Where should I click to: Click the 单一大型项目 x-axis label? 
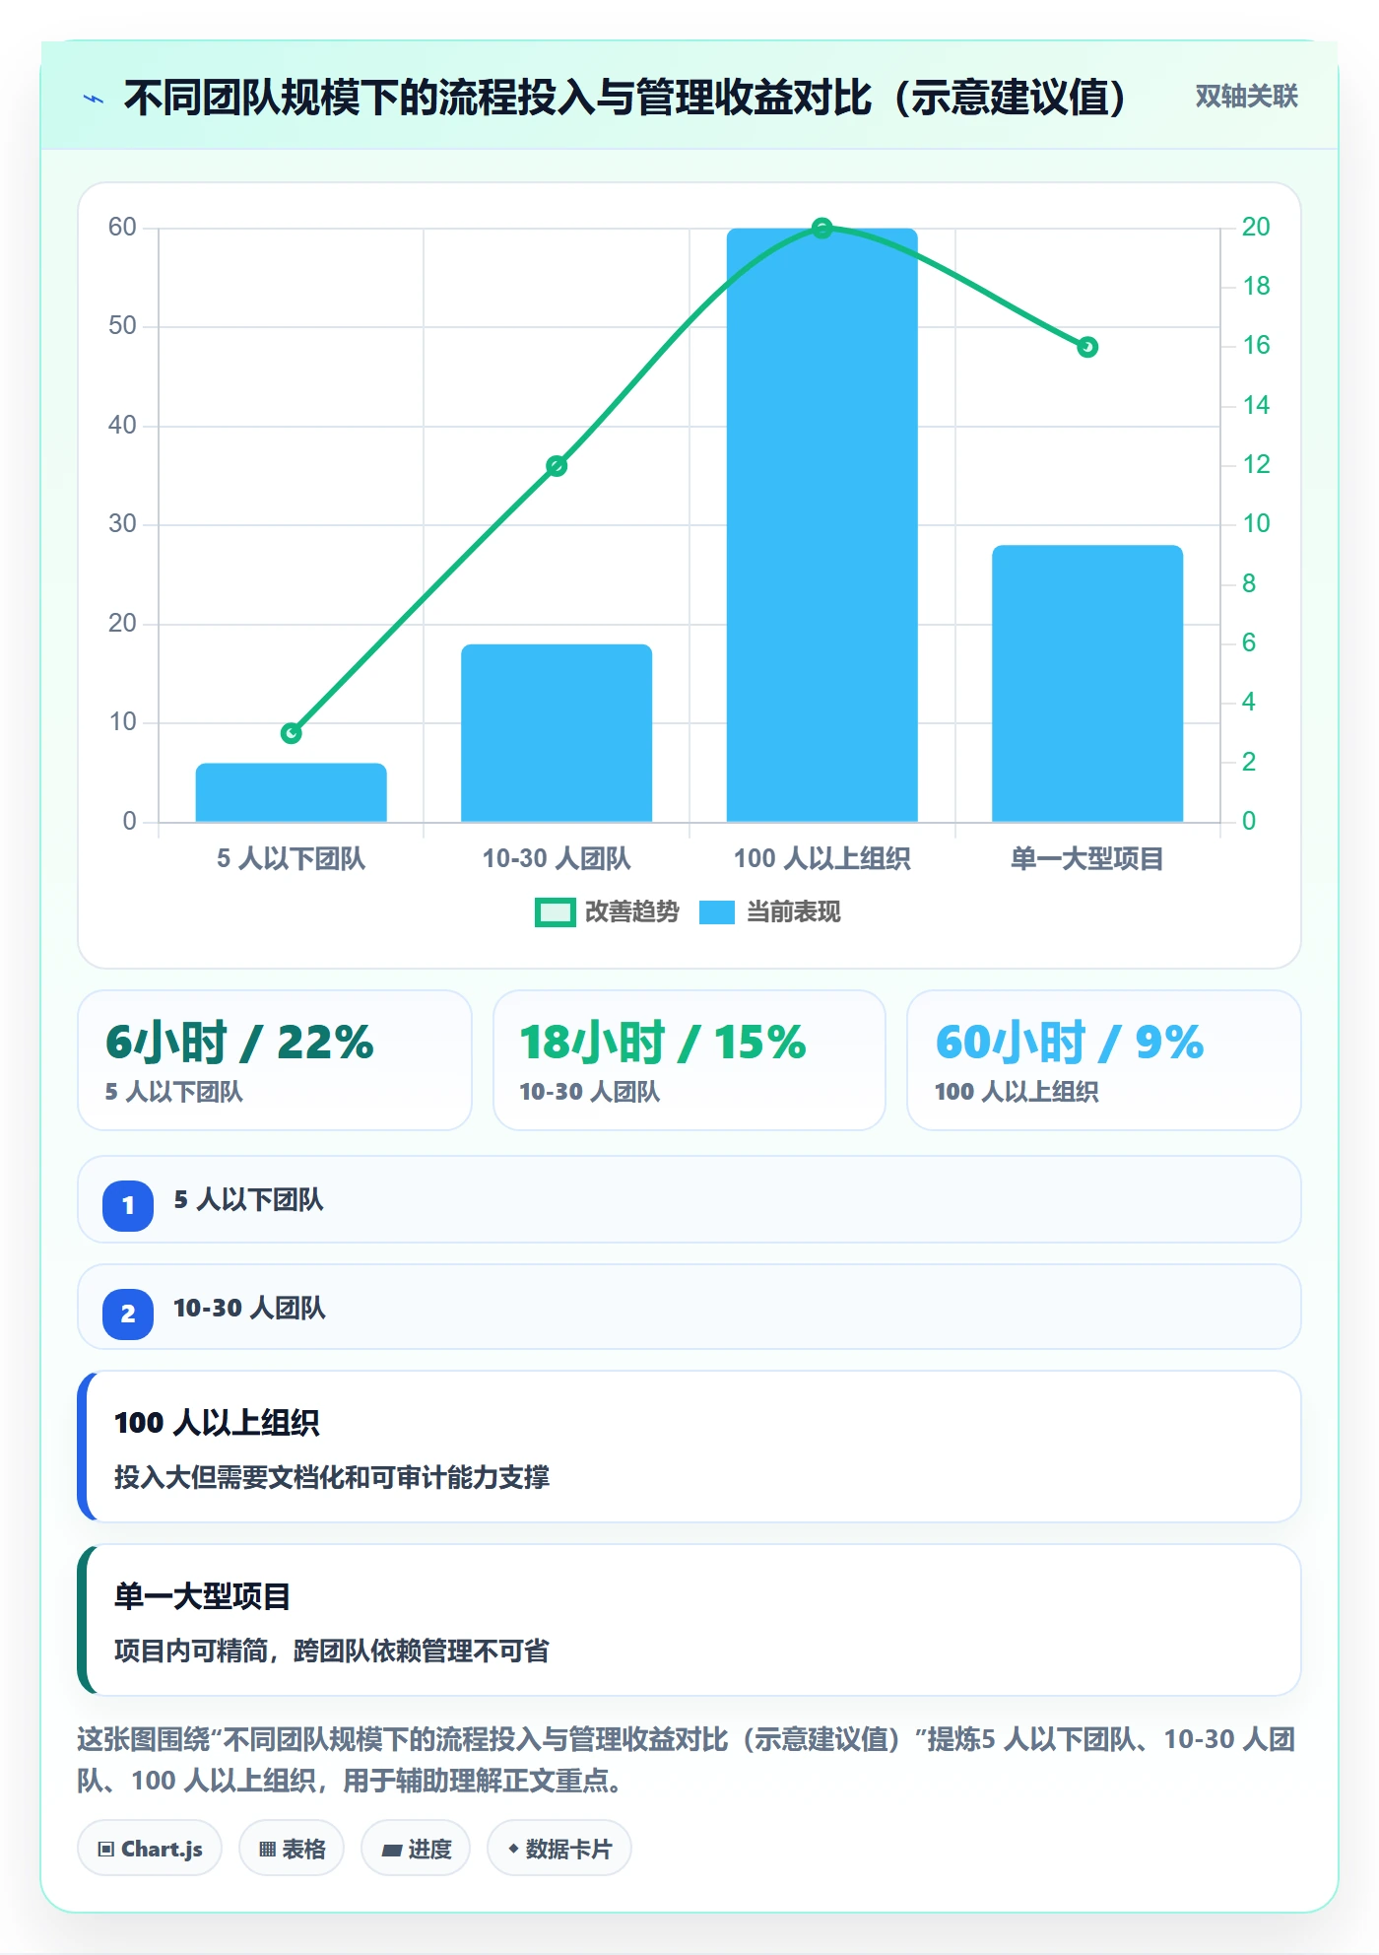1087,858
